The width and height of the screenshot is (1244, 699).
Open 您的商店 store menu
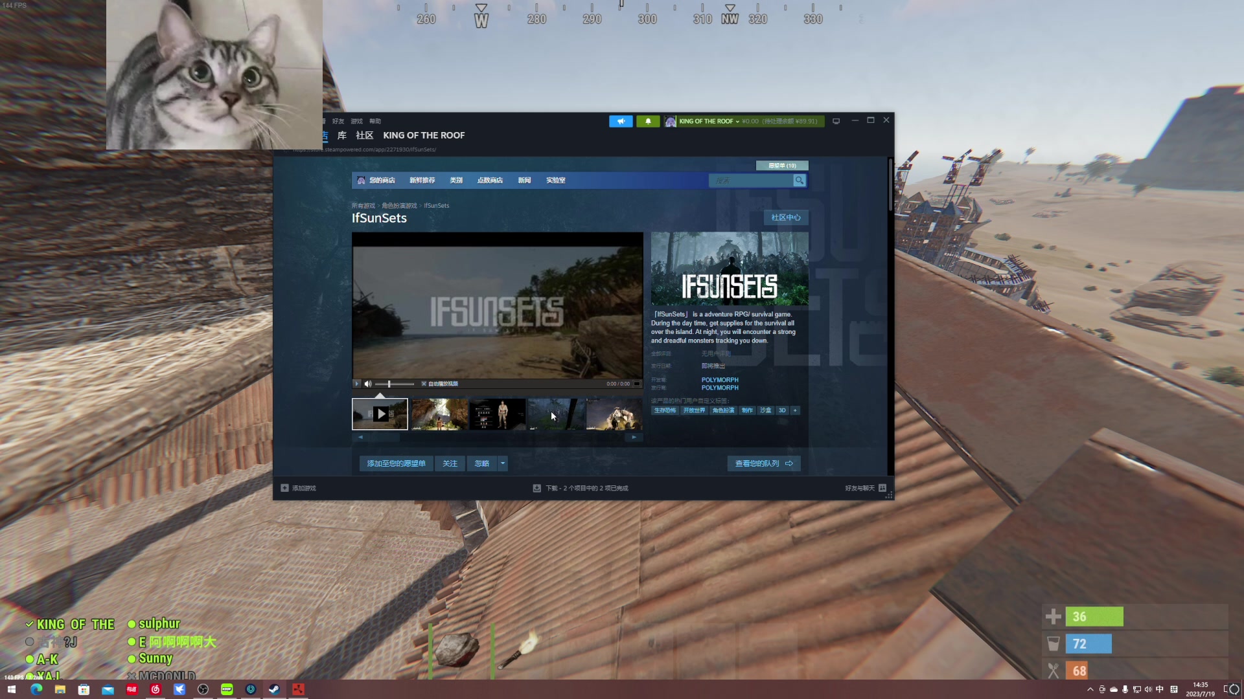pos(382,181)
